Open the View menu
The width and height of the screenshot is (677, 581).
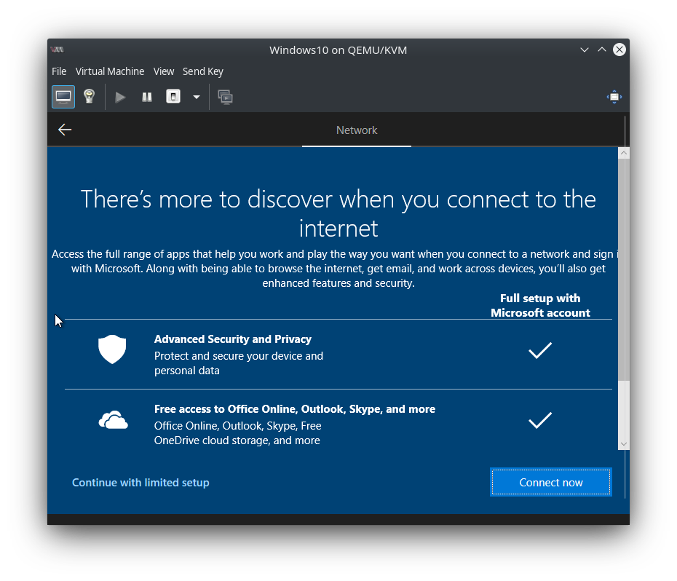(164, 71)
